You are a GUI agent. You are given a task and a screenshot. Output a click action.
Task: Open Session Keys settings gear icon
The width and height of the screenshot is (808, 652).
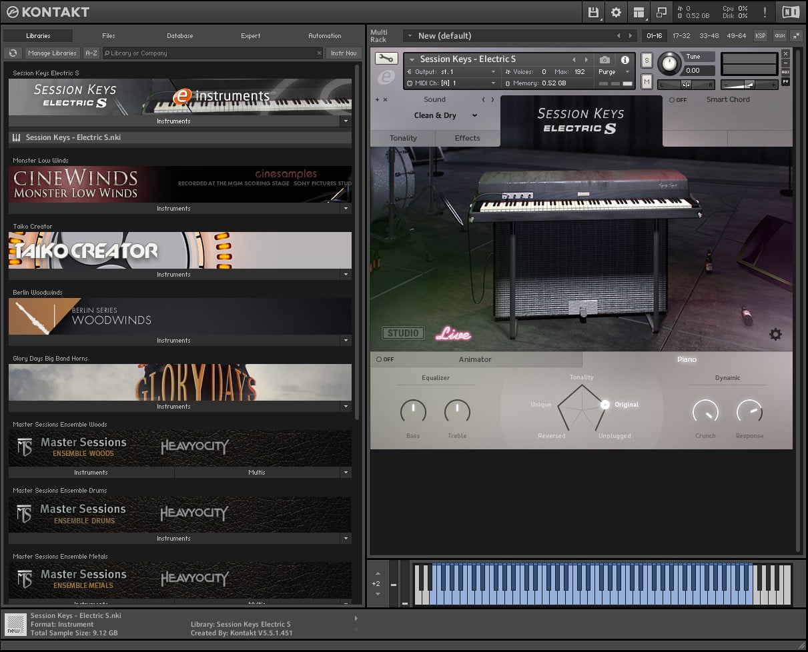(x=775, y=335)
